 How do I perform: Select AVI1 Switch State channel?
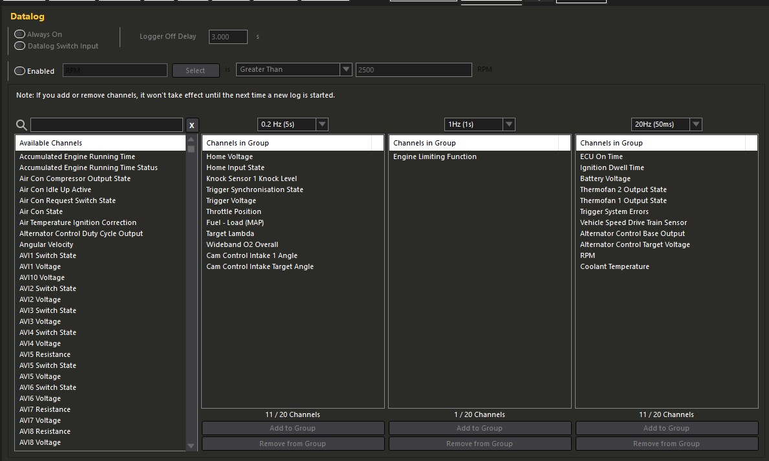48,255
